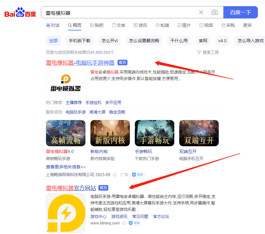
Task: Follow the 高清大屏 service link
Action: (x=97, y=112)
